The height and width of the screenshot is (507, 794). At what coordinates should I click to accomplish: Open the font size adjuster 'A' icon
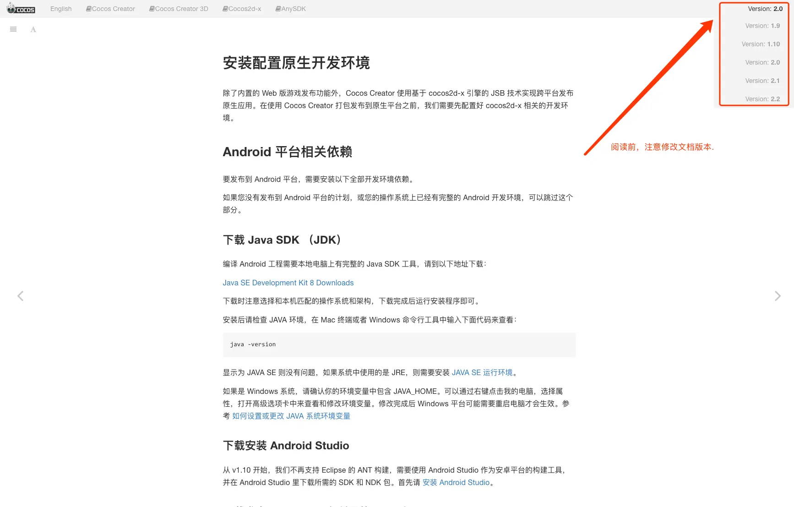pos(33,29)
